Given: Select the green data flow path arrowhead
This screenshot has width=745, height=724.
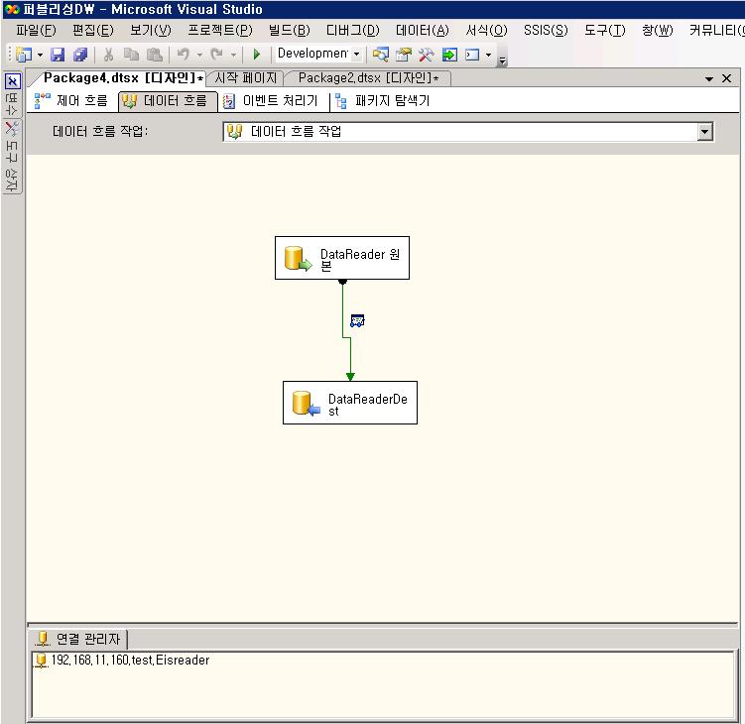Looking at the screenshot, I should coord(350,377).
